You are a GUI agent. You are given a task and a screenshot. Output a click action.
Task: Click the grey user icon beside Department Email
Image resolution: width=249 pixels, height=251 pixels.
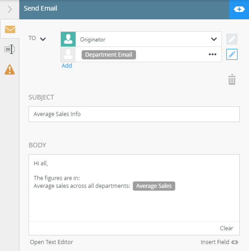(x=68, y=54)
